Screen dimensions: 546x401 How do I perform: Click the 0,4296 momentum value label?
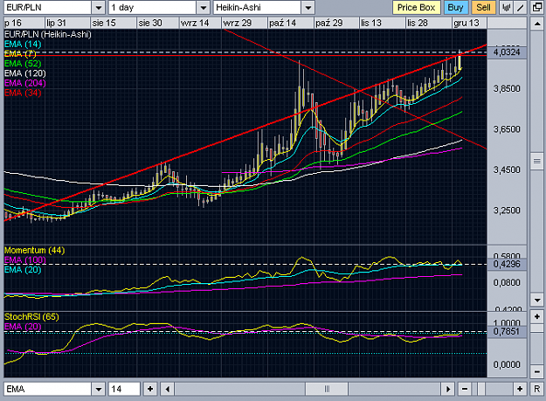tap(507, 264)
